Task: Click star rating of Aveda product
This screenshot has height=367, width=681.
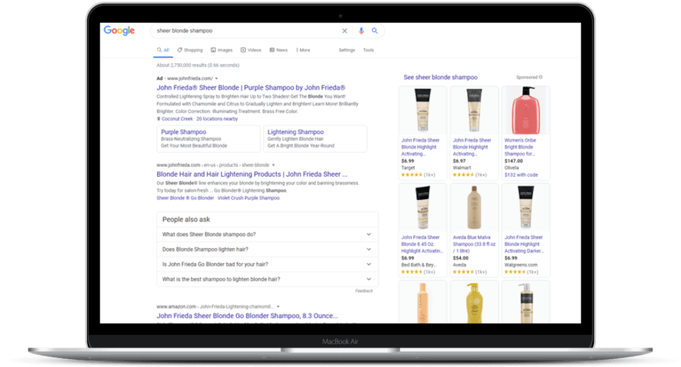Action: coord(463,272)
